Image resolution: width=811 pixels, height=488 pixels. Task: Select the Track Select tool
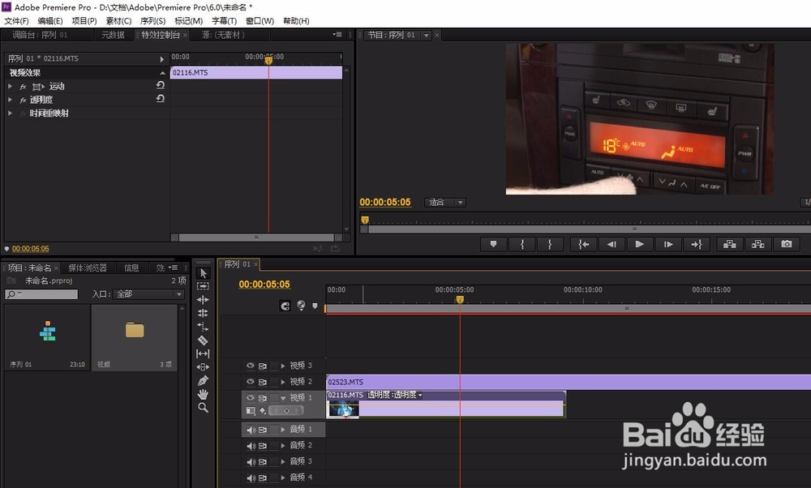point(203,286)
